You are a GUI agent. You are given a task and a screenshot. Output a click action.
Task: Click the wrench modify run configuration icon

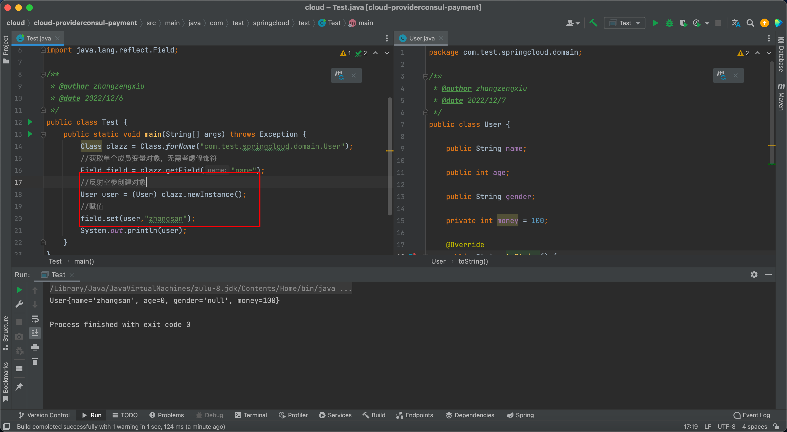tap(19, 304)
